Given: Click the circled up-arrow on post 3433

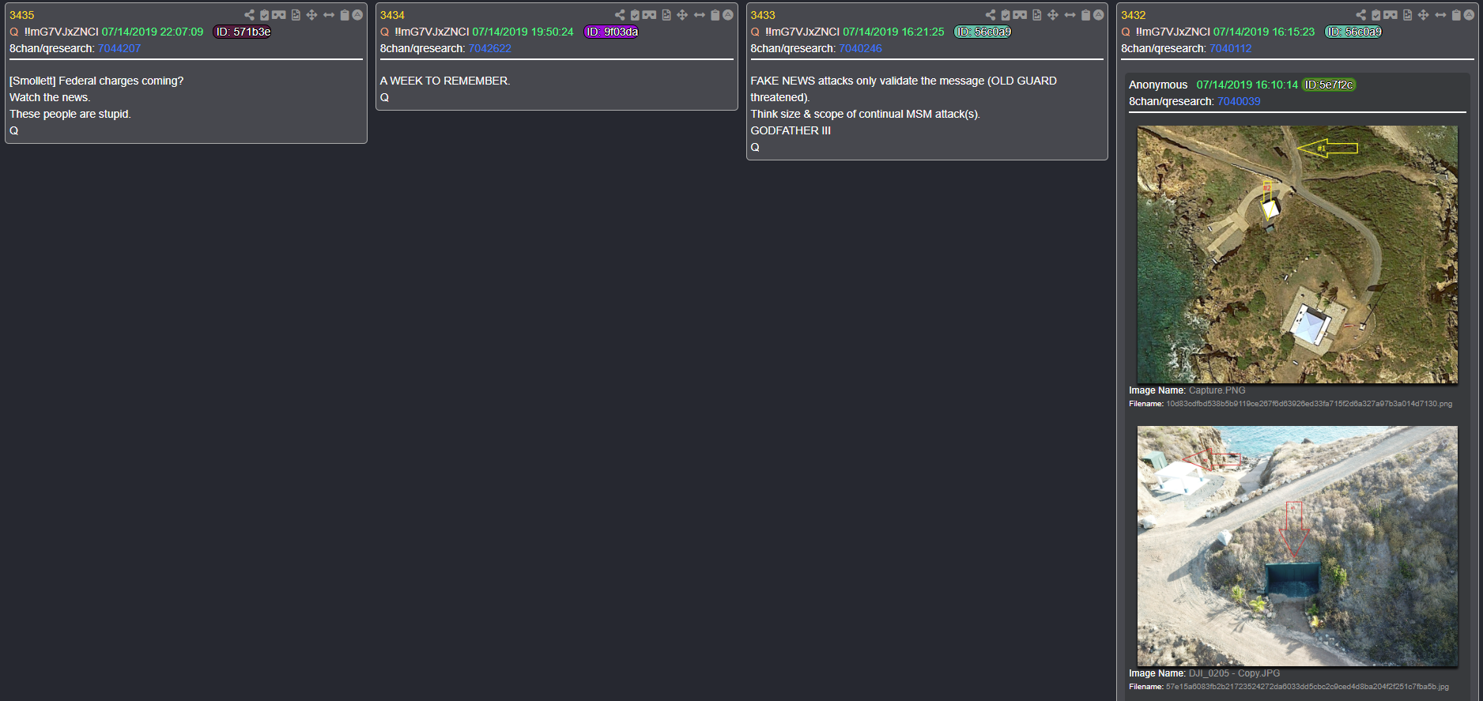Looking at the screenshot, I should (1099, 15).
